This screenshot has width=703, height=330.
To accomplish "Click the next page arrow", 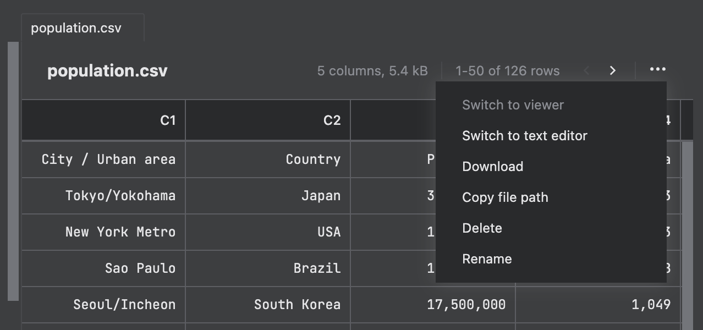I will 612,70.
